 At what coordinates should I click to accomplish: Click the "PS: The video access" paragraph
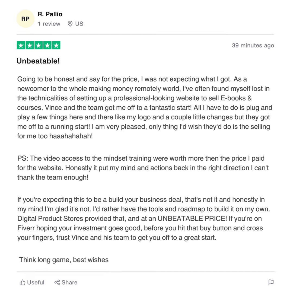point(143,168)
